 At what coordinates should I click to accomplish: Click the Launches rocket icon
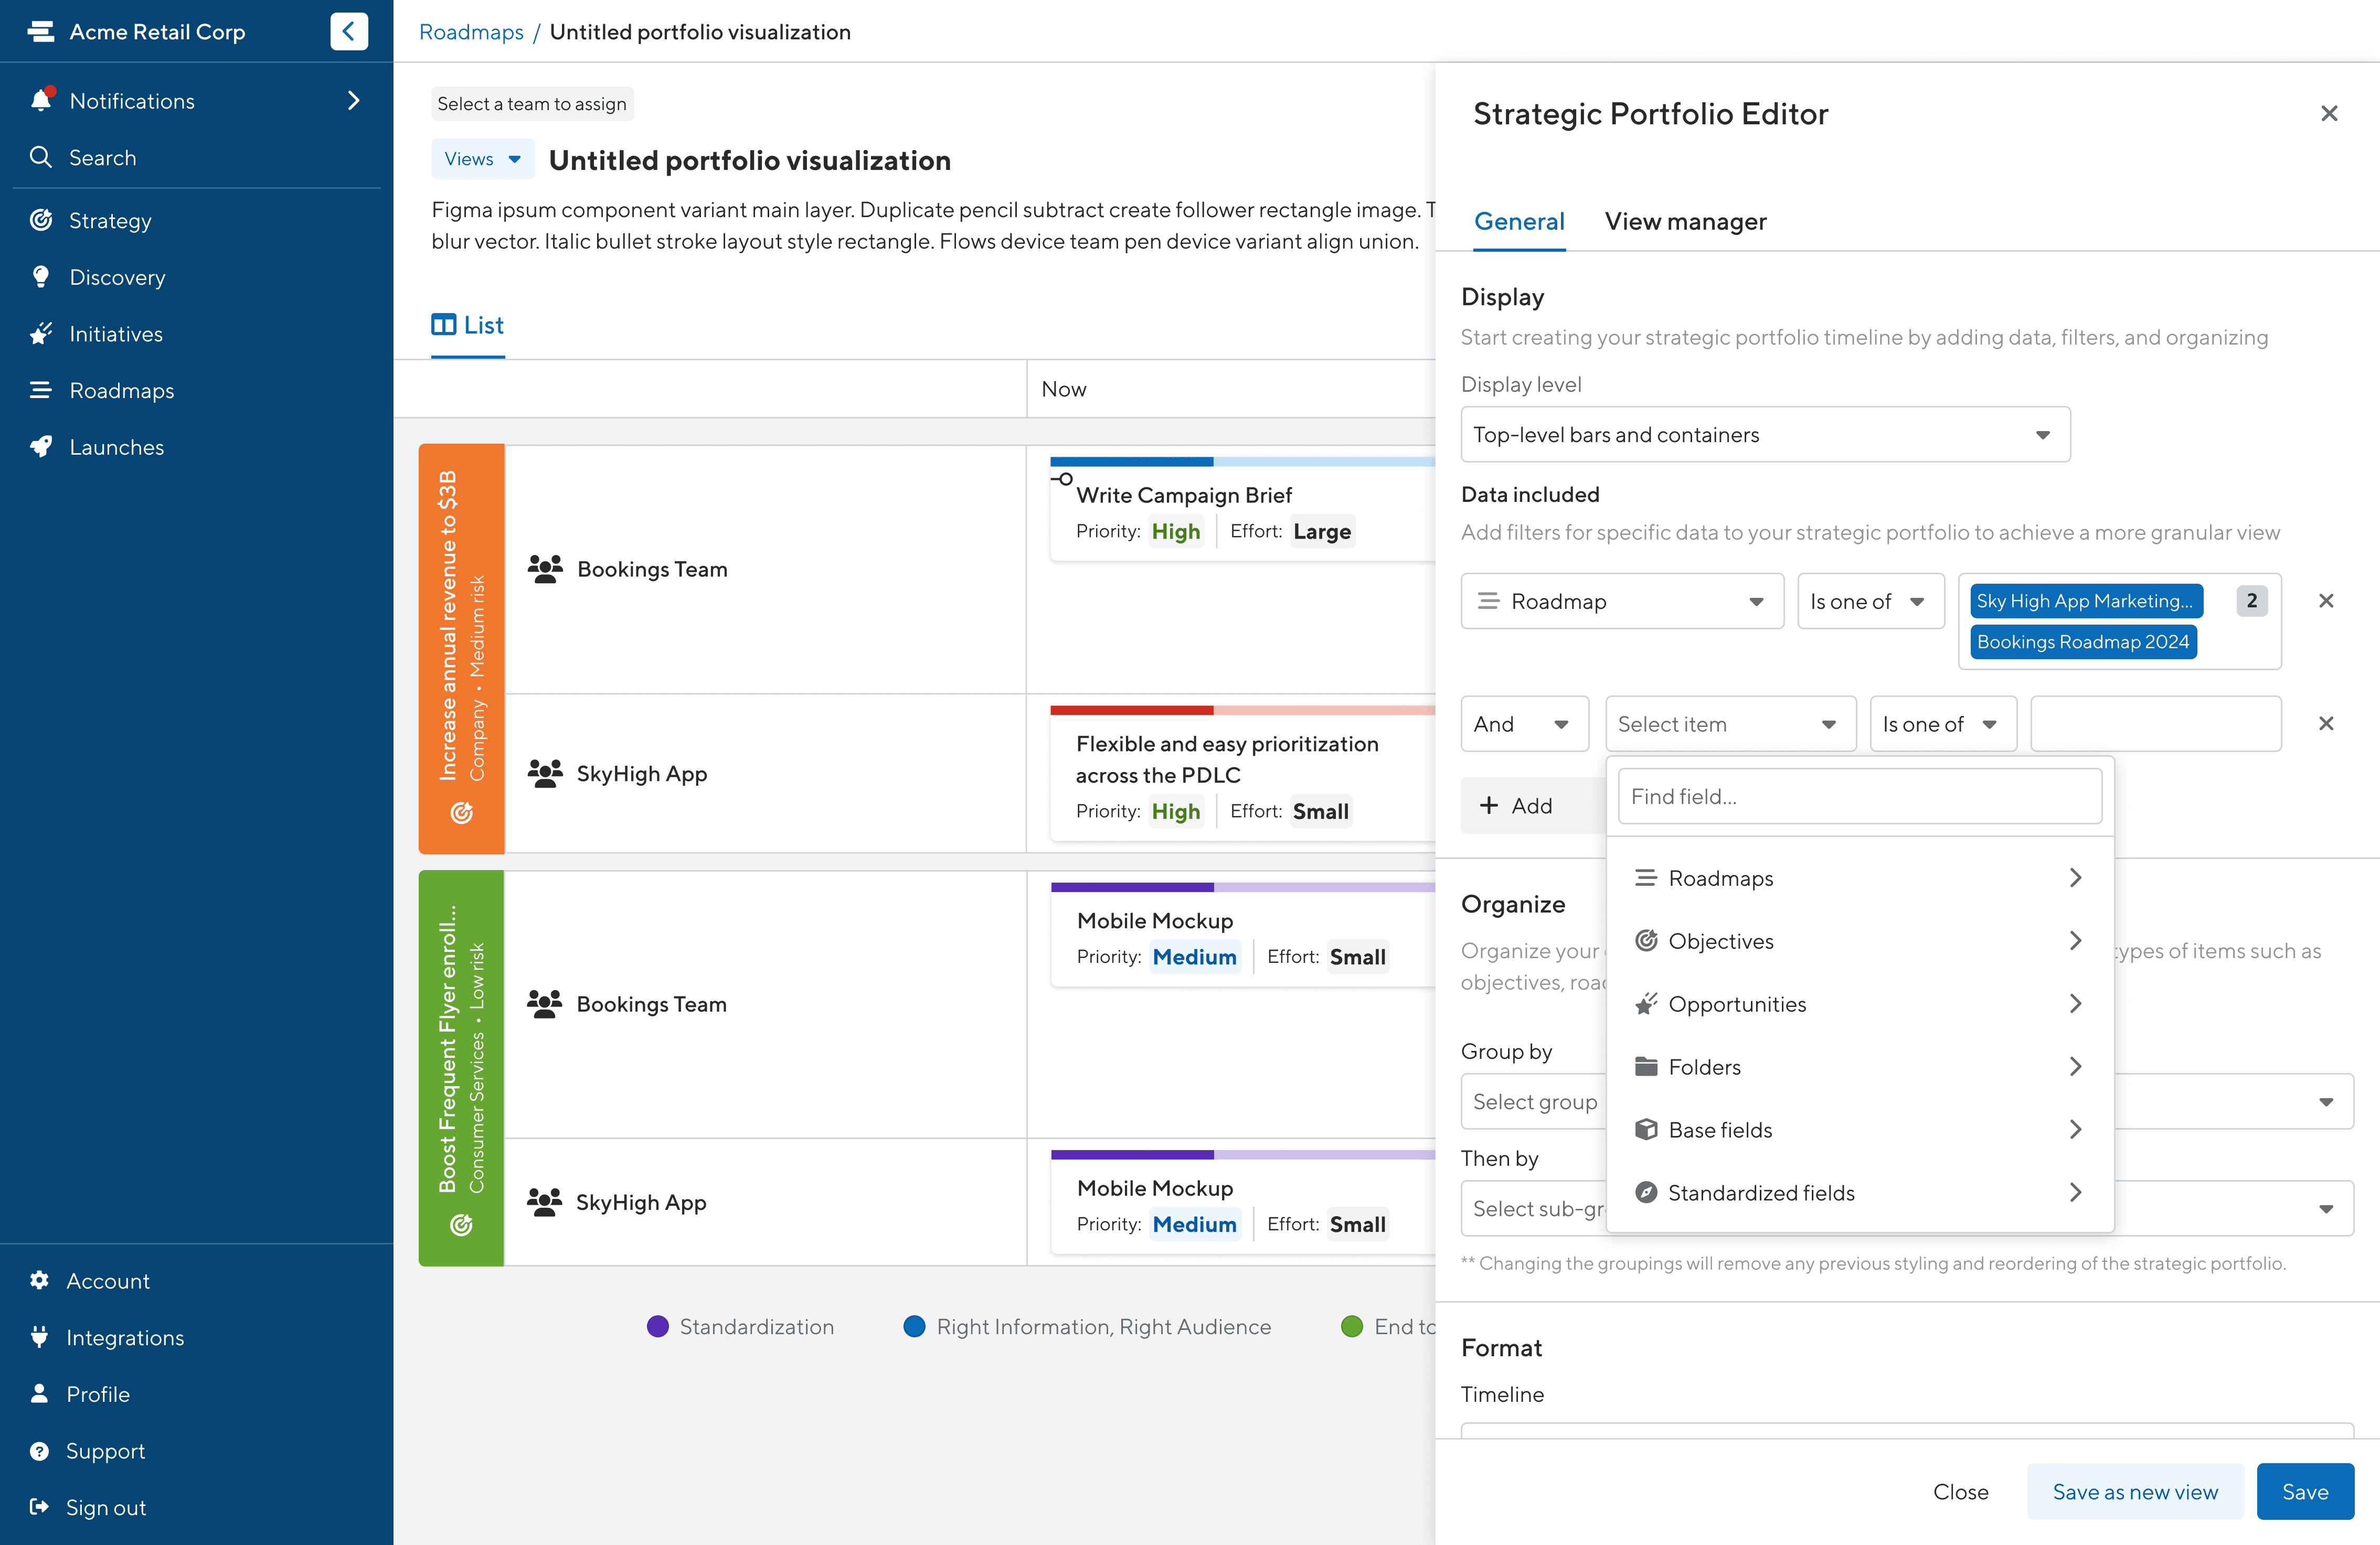pyautogui.click(x=41, y=447)
